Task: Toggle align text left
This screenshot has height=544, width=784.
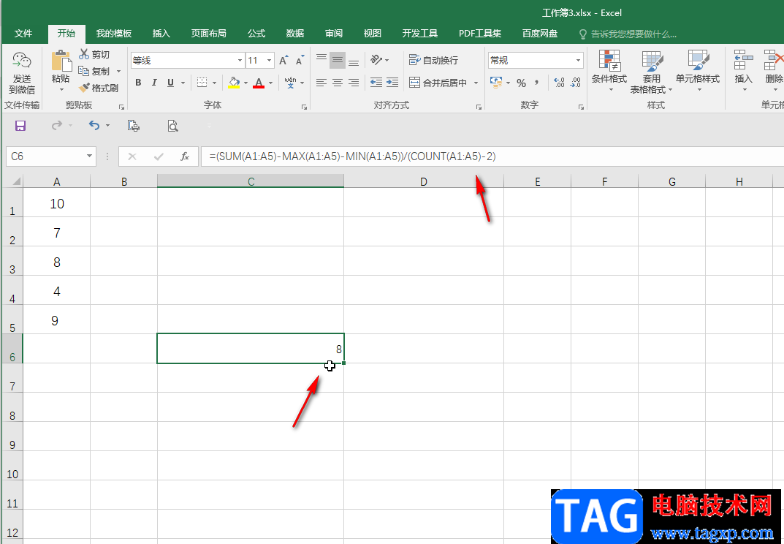Action: click(x=321, y=83)
